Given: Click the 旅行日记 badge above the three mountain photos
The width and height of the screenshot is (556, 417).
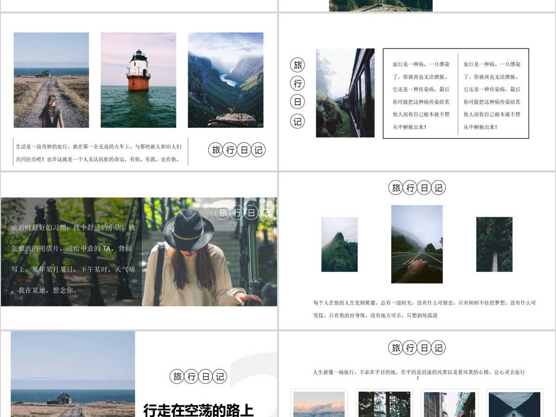Looking at the screenshot, I should pyautogui.click(x=417, y=188).
